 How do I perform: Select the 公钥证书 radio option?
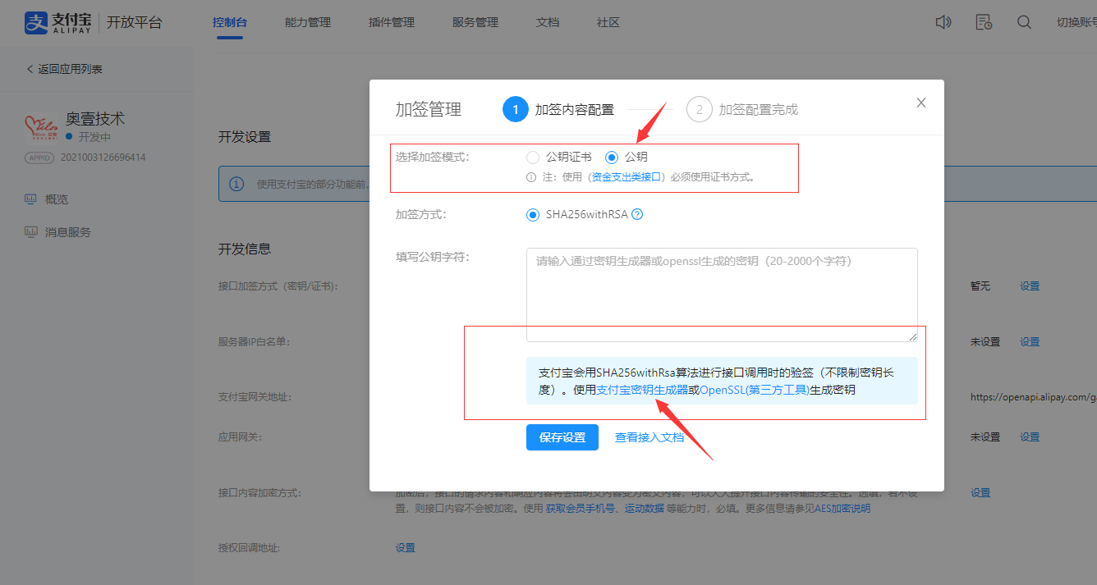(x=533, y=158)
